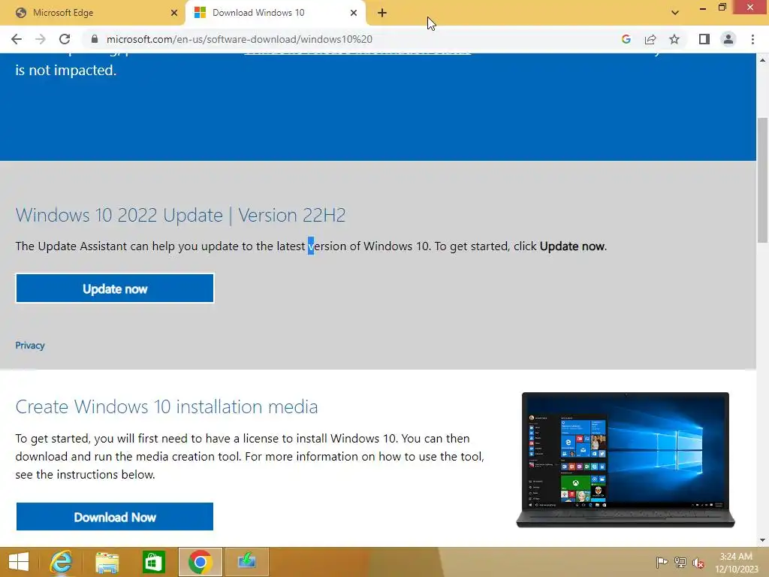Switch to the Microsoft Edge tab

[x=92, y=13]
